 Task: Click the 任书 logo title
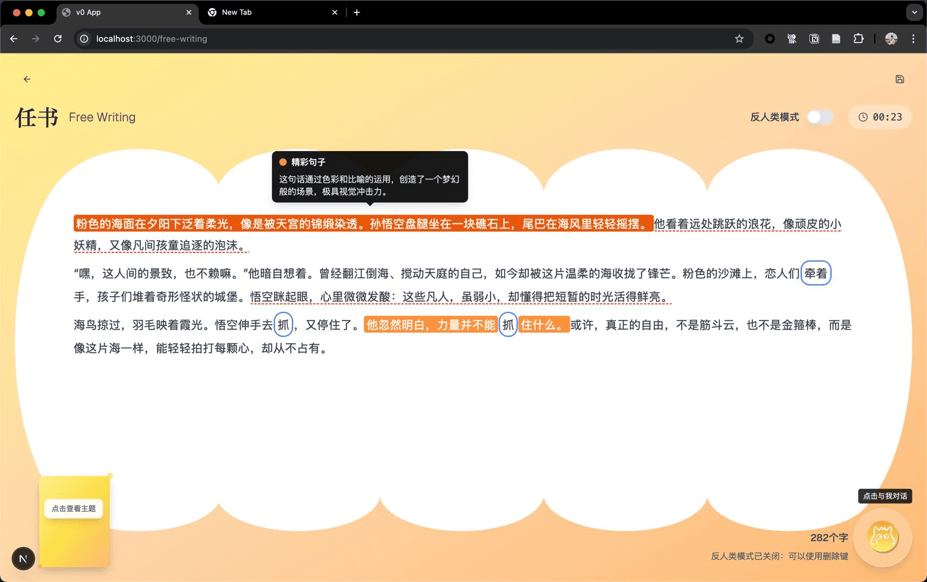37,117
